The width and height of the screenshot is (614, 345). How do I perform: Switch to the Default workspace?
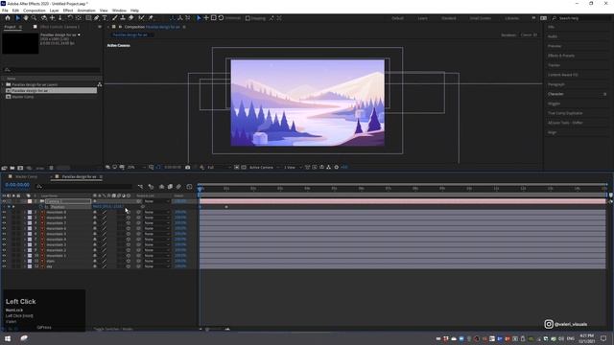397,18
